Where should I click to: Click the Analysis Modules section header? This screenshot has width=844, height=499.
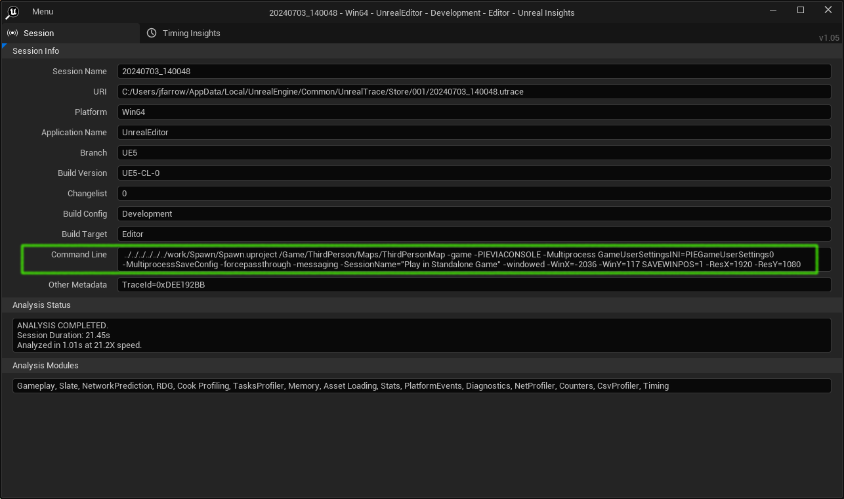[x=422, y=365]
